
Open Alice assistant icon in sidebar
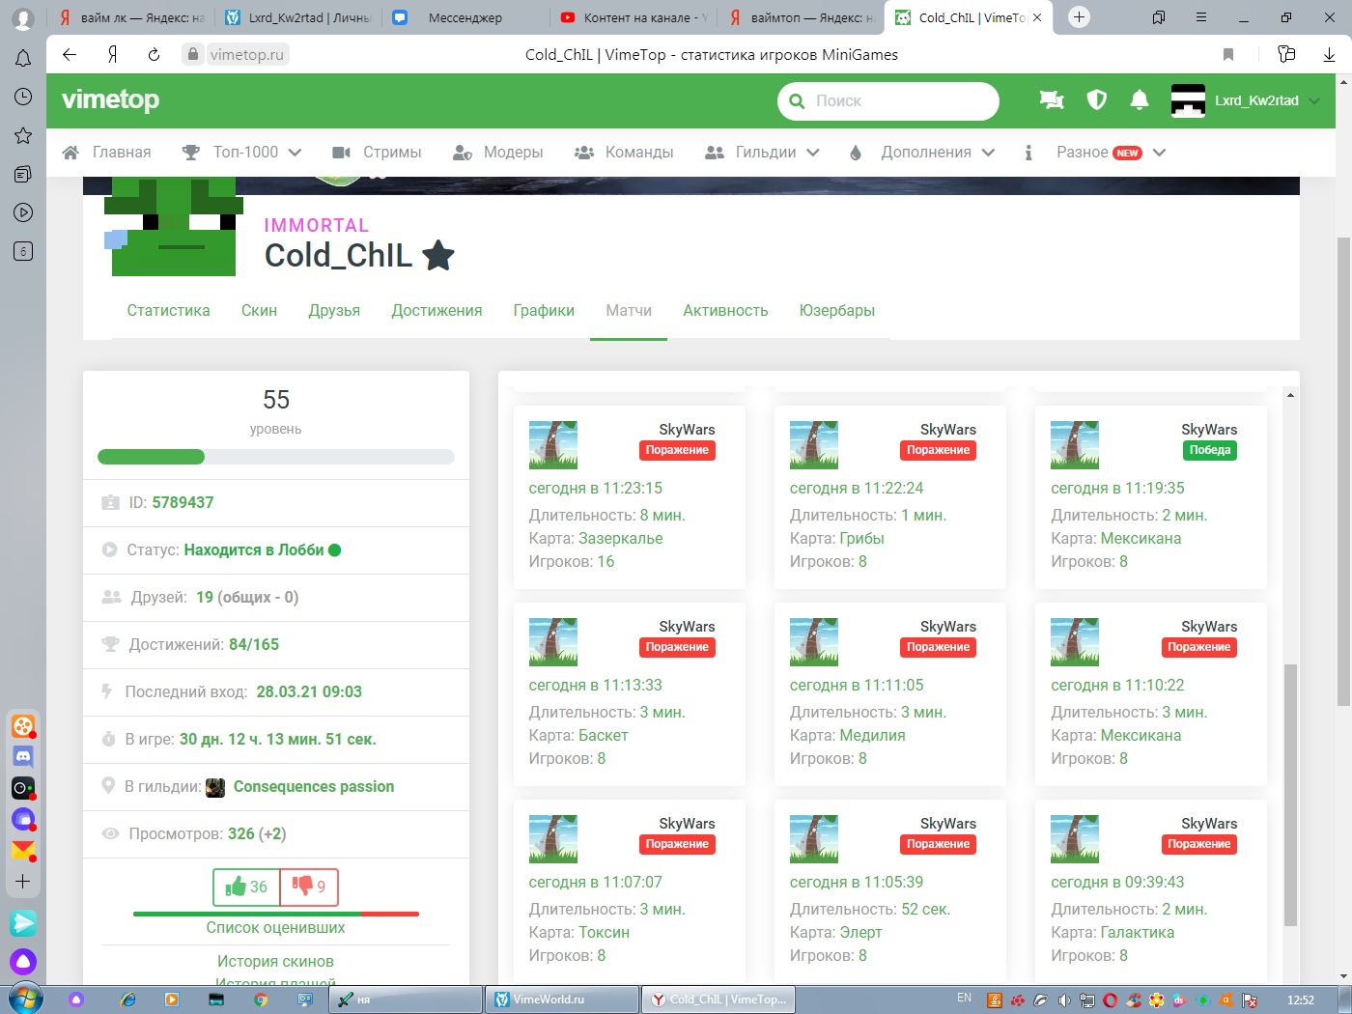click(x=23, y=962)
